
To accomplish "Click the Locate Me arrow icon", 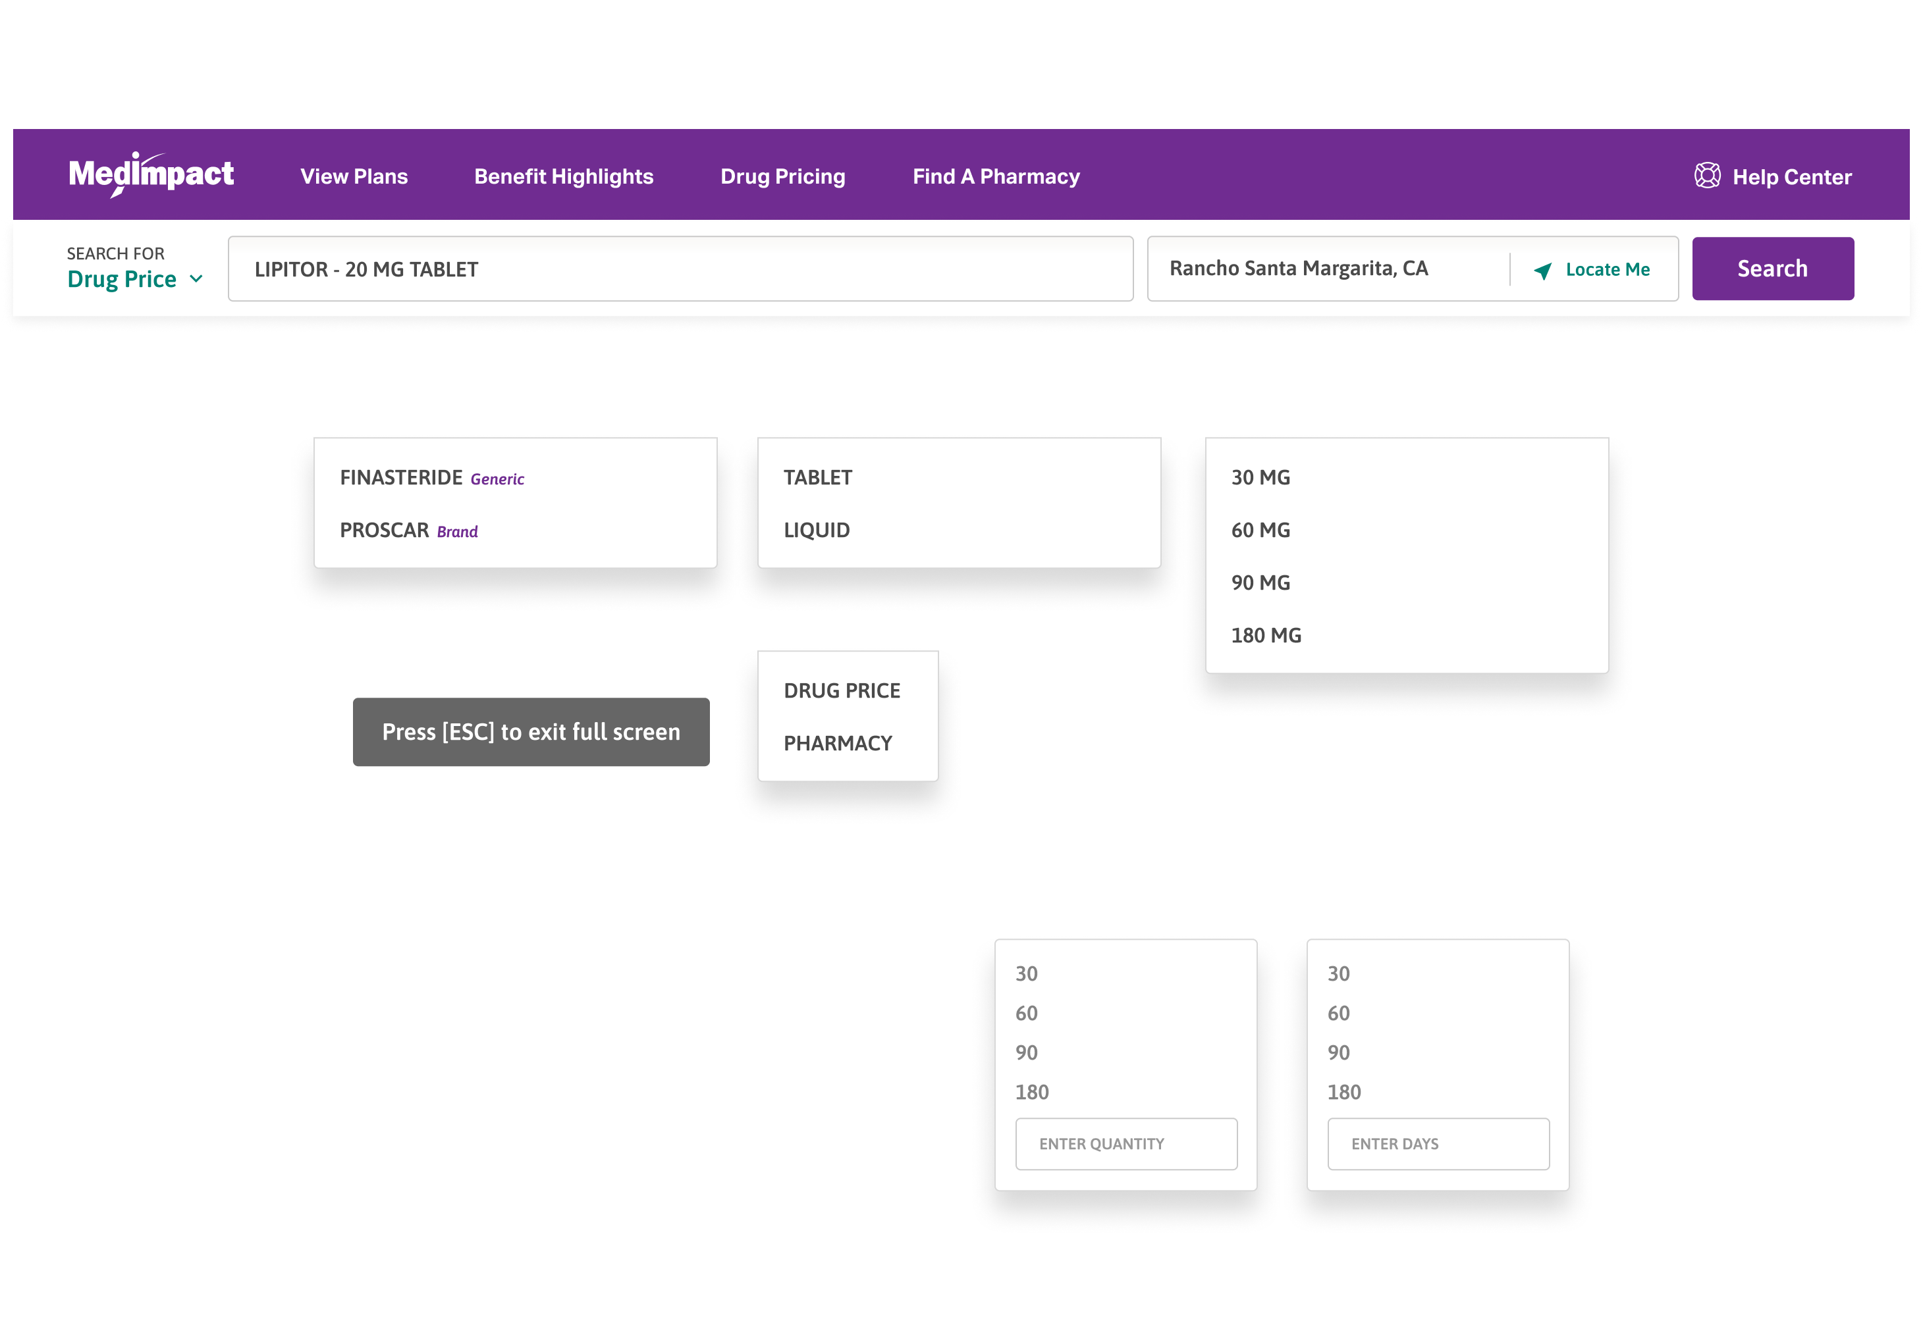I will coord(1542,270).
